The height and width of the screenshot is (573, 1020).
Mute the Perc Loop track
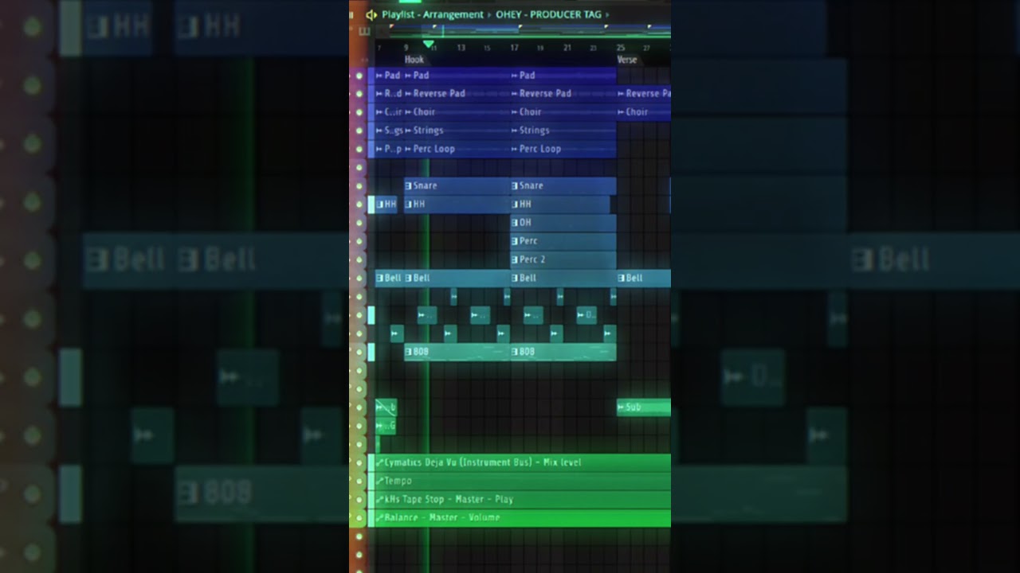coord(359,149)
